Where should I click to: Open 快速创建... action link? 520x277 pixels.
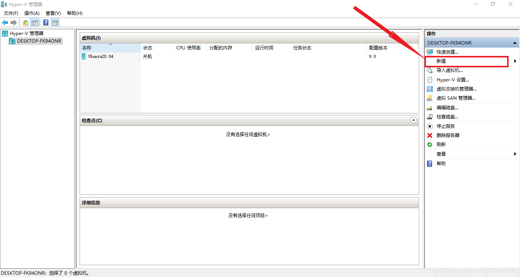(x=447, y=52)
